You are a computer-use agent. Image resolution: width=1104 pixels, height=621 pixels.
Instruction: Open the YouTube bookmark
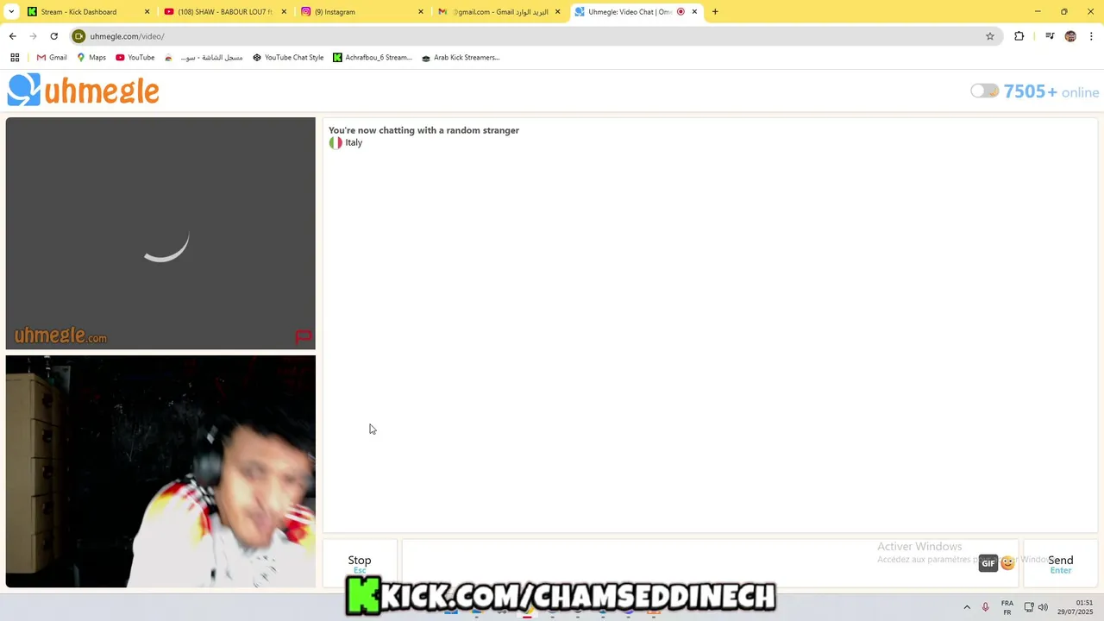[x=135, y=58]
